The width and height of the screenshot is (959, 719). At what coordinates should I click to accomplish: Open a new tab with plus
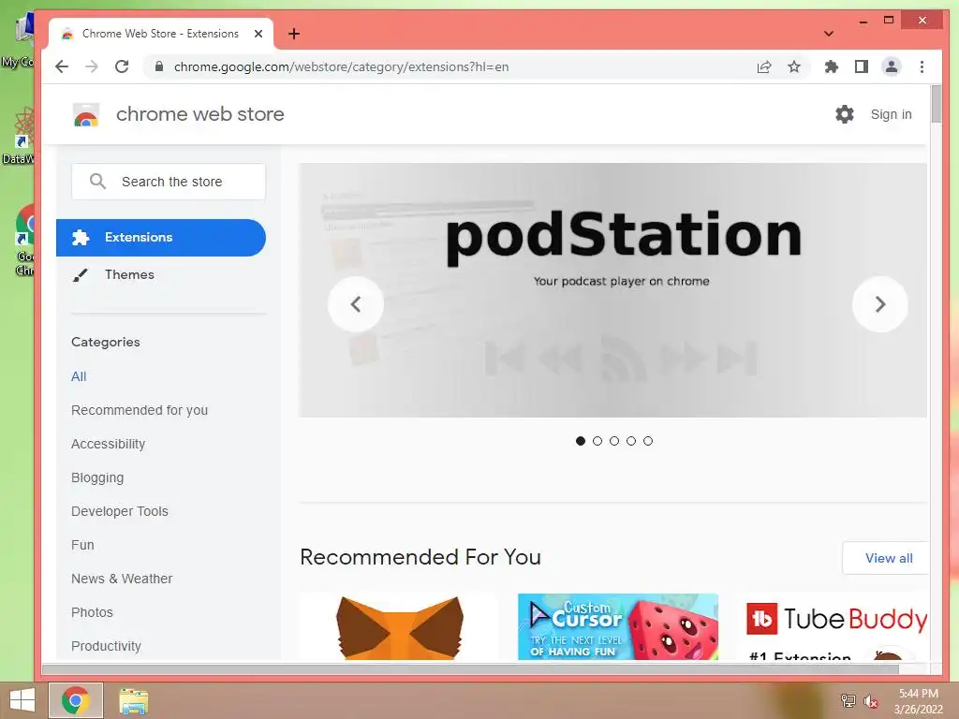[x=294, y=34]
